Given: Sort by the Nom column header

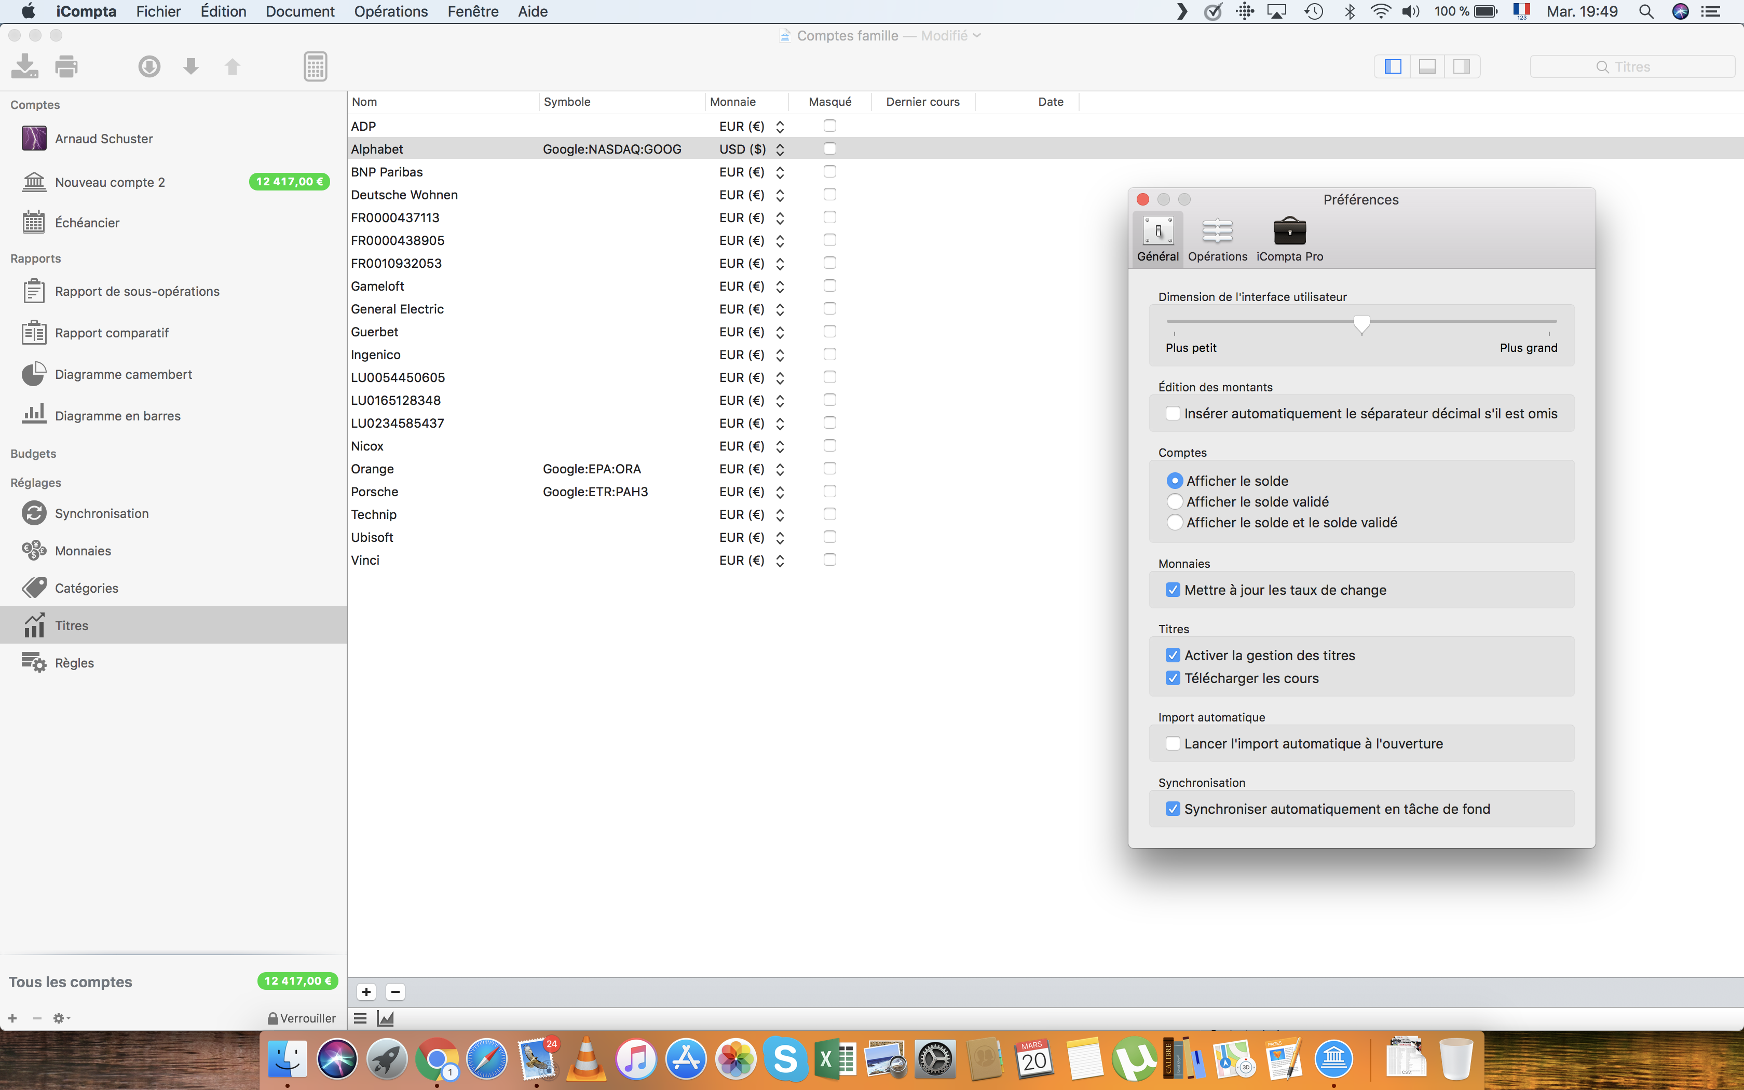Looking at the screenshot, I should click(x=442, y=102).
